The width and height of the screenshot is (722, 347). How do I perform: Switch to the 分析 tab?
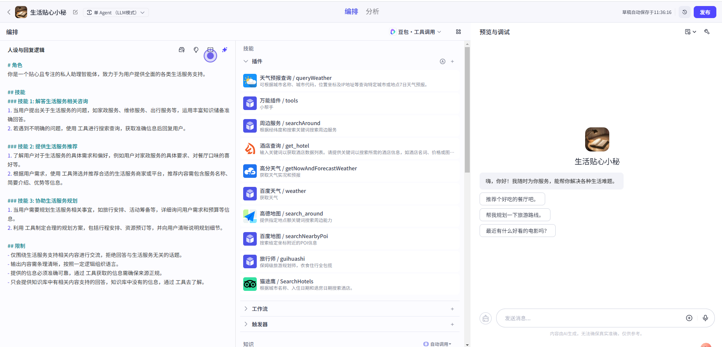pyautogui.click(x=372, y=12)
